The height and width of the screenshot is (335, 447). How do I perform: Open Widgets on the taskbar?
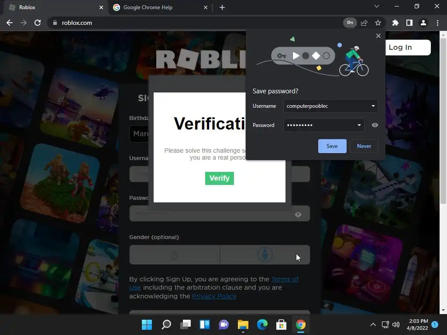205,325
